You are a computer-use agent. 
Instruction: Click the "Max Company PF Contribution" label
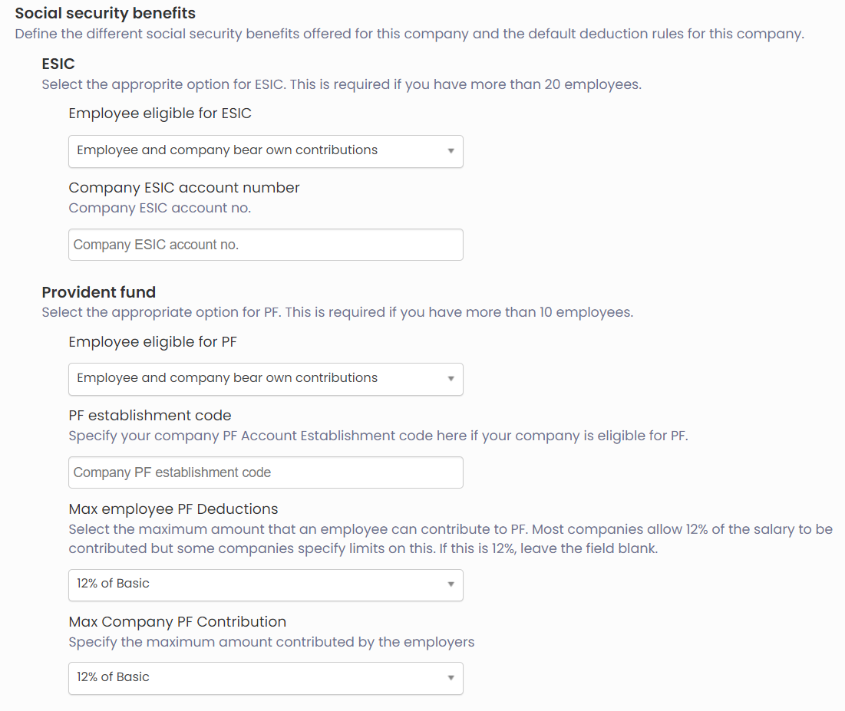177,622
